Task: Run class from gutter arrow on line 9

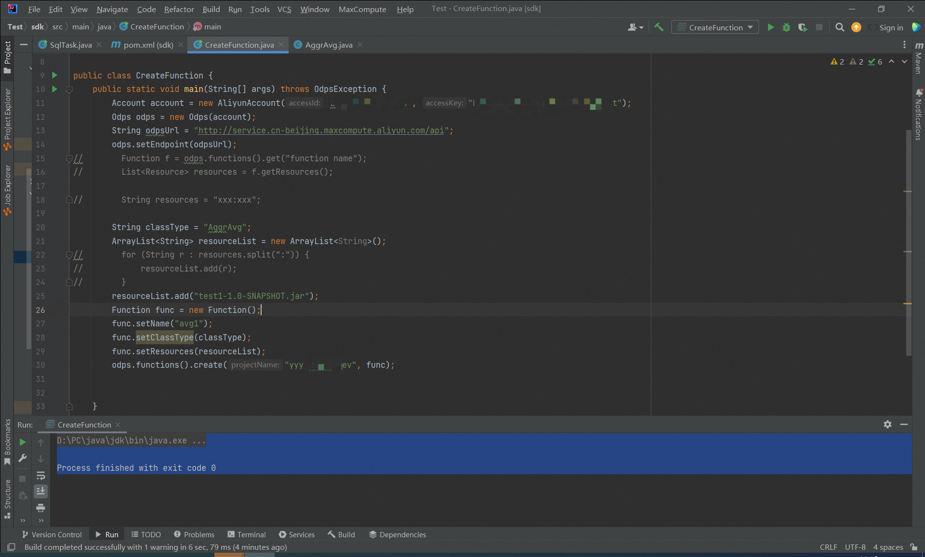Action: click(x=54, y=75)
